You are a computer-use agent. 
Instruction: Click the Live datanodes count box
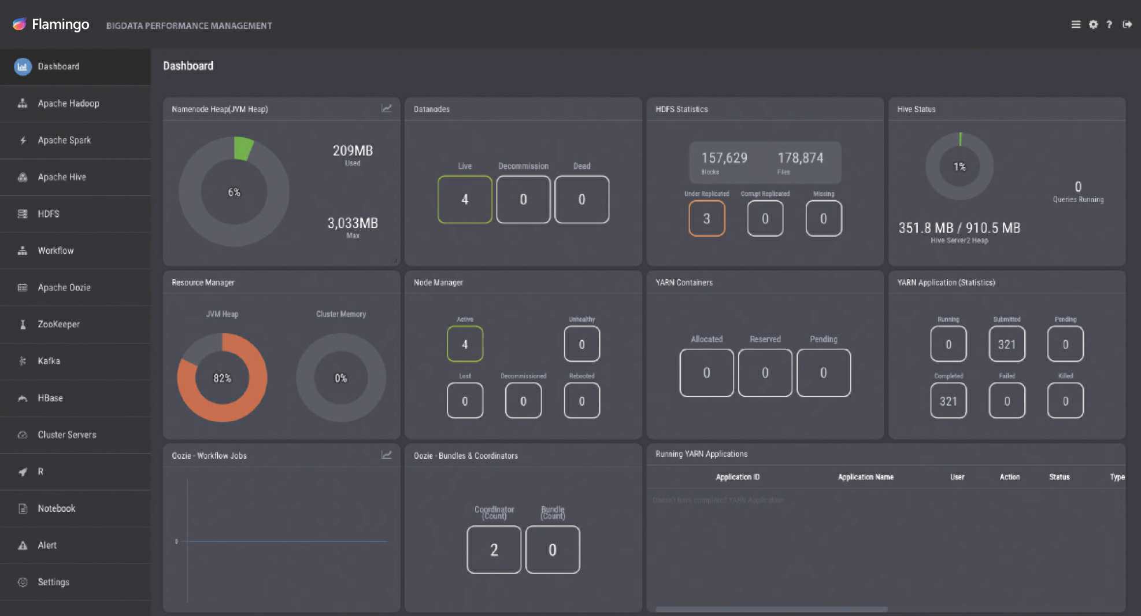pos(465,200)
